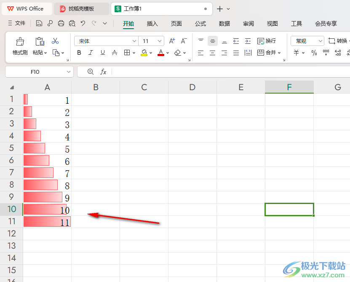Viewport: 350px width, 282px height.
Task: Increase font size with A+ icon
Action: tap(172, 41)
